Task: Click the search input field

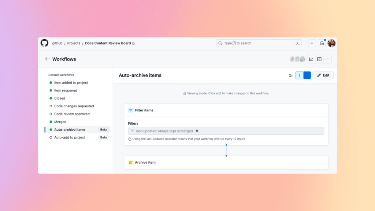Action: coord(256,43)
